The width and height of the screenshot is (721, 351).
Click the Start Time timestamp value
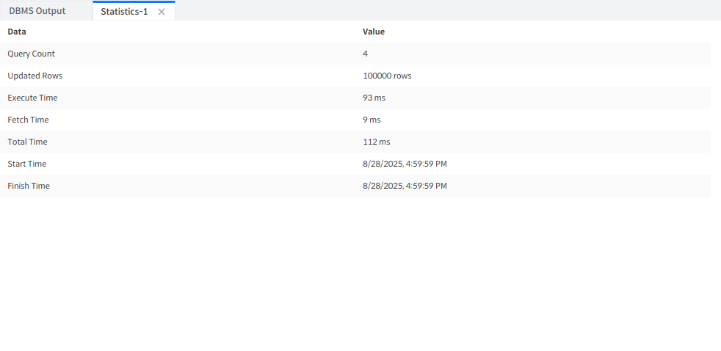click(x=405, y=164)
